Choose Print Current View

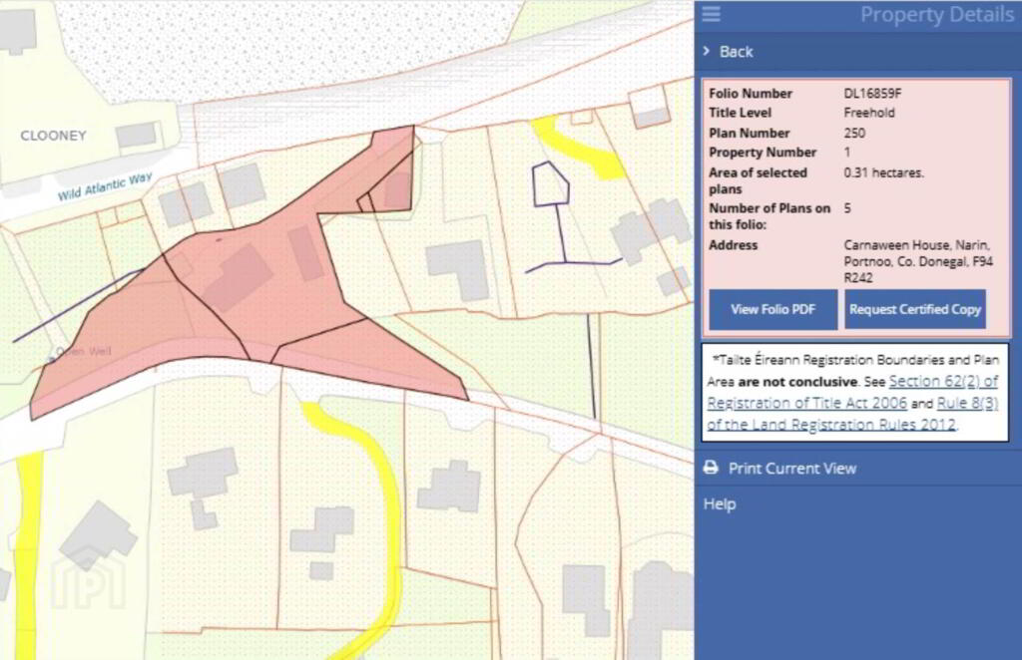pos(791,468)
